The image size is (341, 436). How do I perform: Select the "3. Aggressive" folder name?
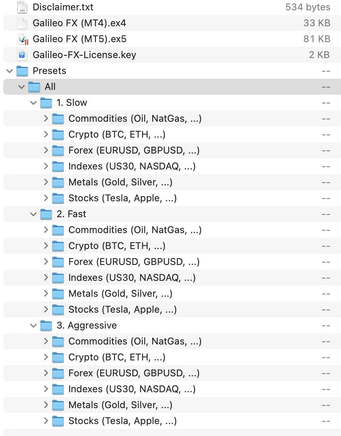tap(87, 326)
